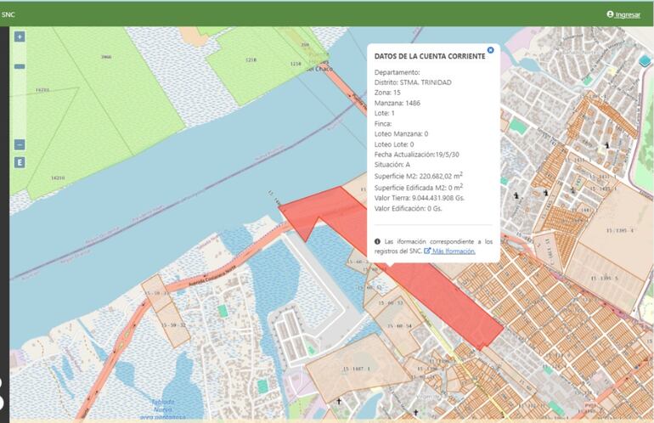Image resolution: width=654 pixels, height=423 pixels.
Task: Open the Más Información link
Action: tap(454, 251)
